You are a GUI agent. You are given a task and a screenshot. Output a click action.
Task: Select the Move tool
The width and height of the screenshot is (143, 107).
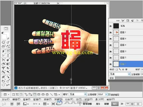click(8, 85)
